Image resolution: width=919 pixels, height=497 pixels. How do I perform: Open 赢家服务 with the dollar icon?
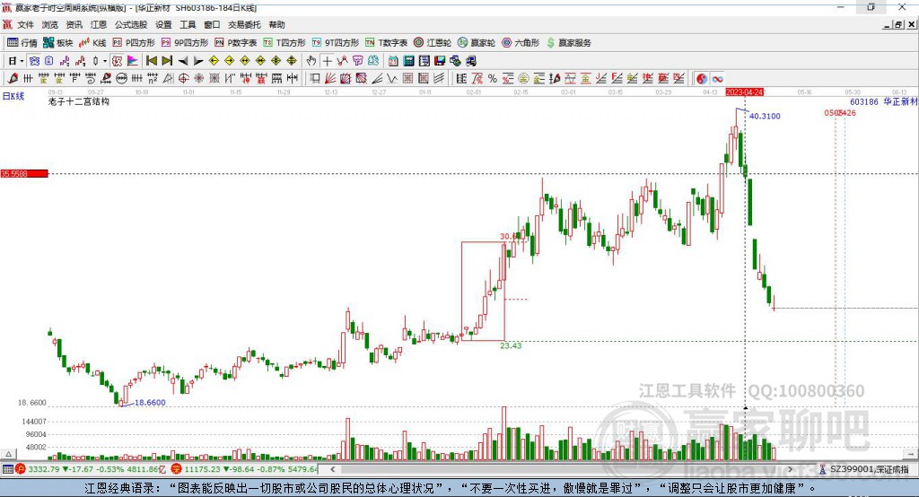coord(568,43)
